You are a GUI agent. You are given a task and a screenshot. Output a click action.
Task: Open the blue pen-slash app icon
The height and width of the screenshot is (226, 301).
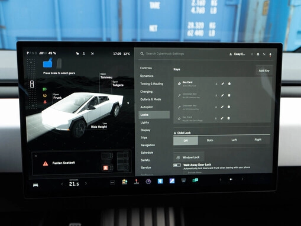(172, 180)
